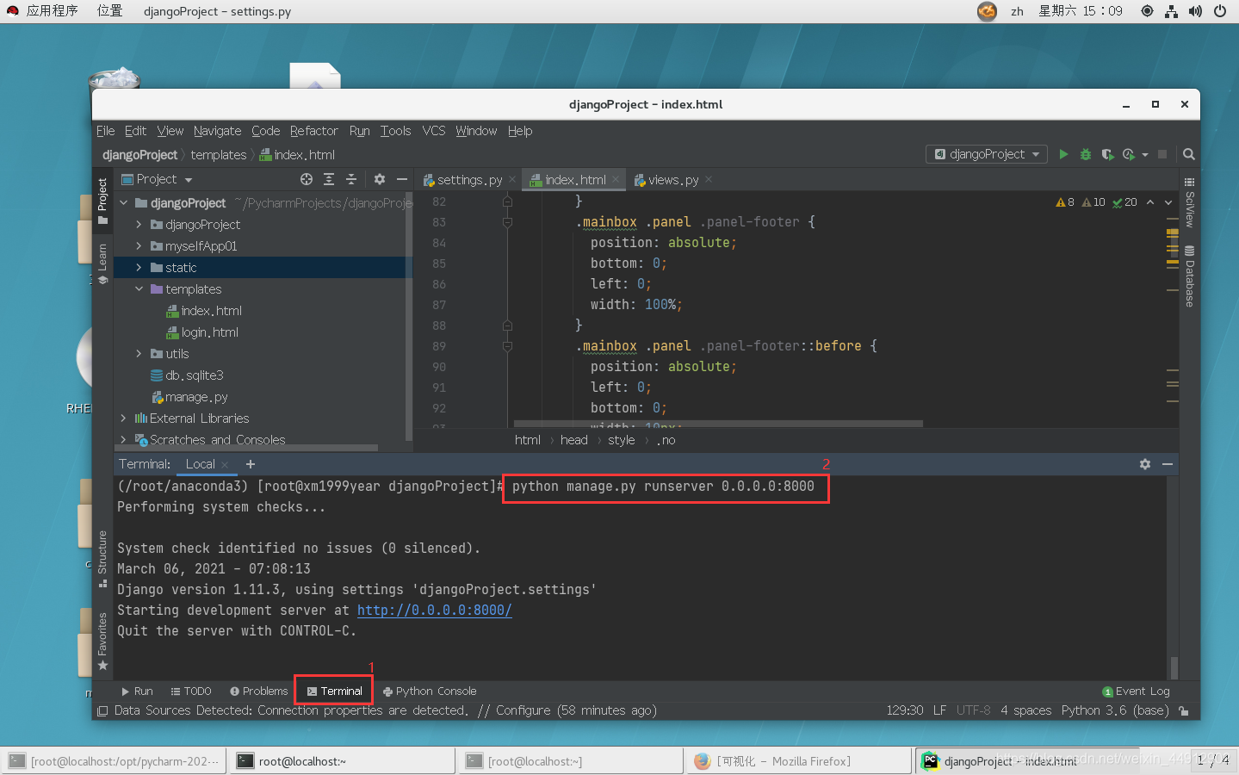Expand External Libraries node

coord(123,418)
